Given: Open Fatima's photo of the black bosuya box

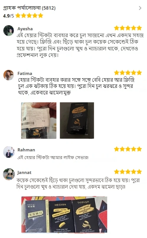Looking at the screenshot, I should (77, 120).
